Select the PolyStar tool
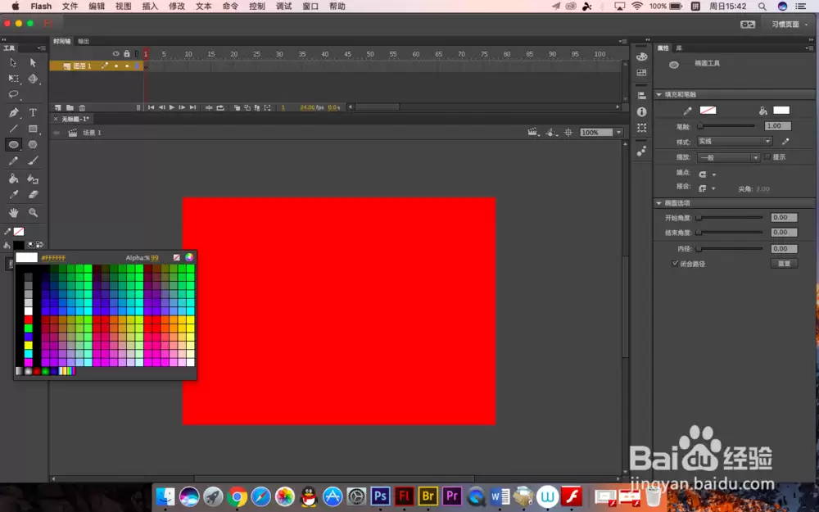Viewport: 819px width, 512px height. [x=33, y=145]
